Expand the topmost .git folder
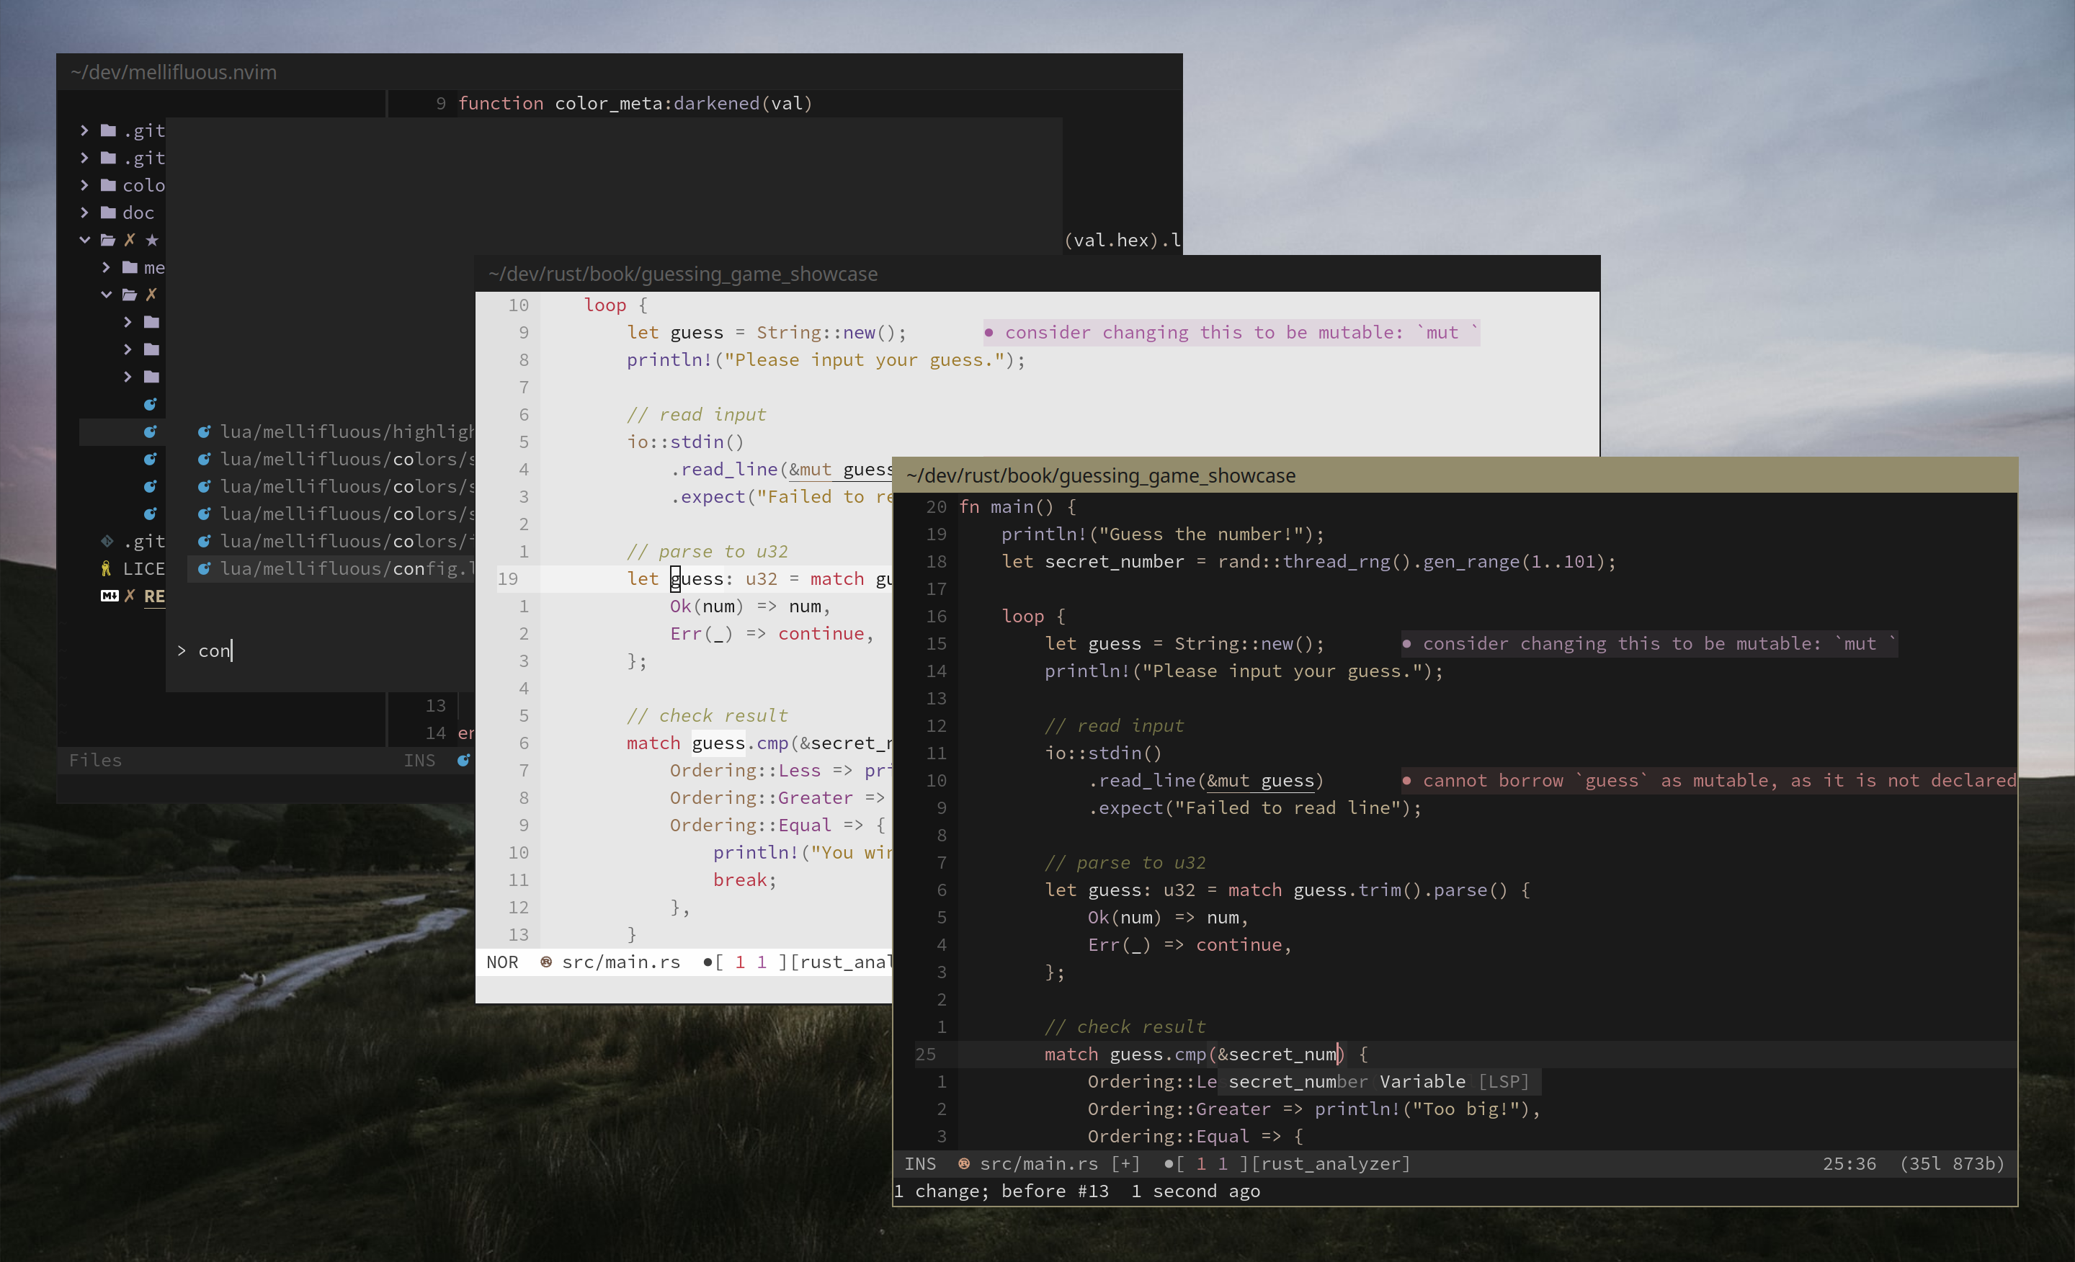The height and width of the screenshot is (1262, 2075). 84,130
